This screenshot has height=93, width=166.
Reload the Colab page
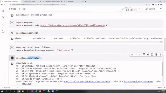click(8, 4)
